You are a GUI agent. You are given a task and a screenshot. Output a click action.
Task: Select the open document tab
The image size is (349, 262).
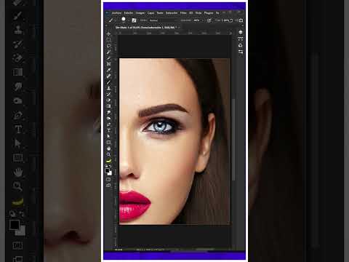pyautogui.click(x=146, y=28)
